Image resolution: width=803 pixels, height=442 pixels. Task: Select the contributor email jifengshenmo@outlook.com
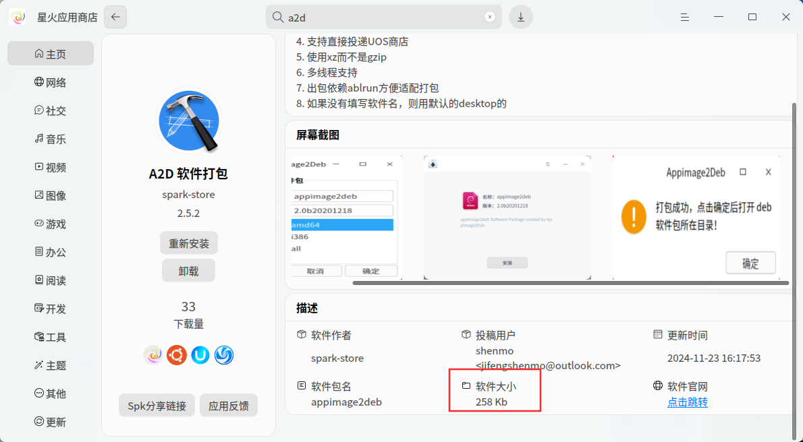(548, 365)
